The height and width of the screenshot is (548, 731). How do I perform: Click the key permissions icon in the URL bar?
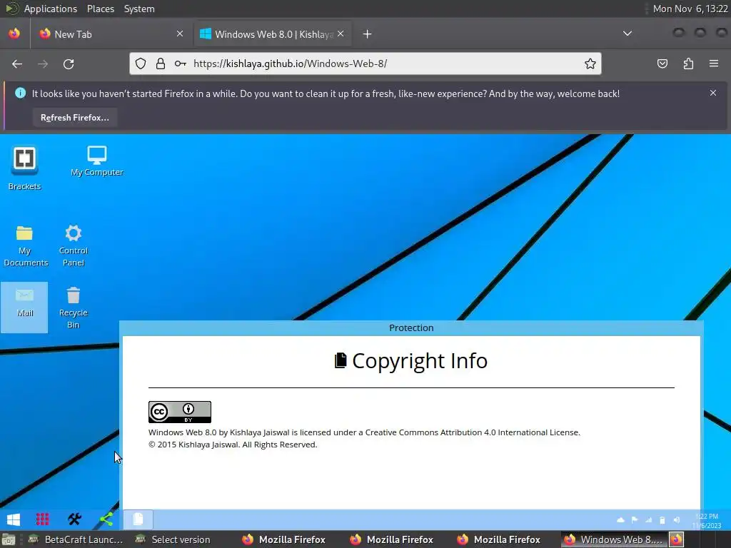pyautogui.click(x=181, y=64)
